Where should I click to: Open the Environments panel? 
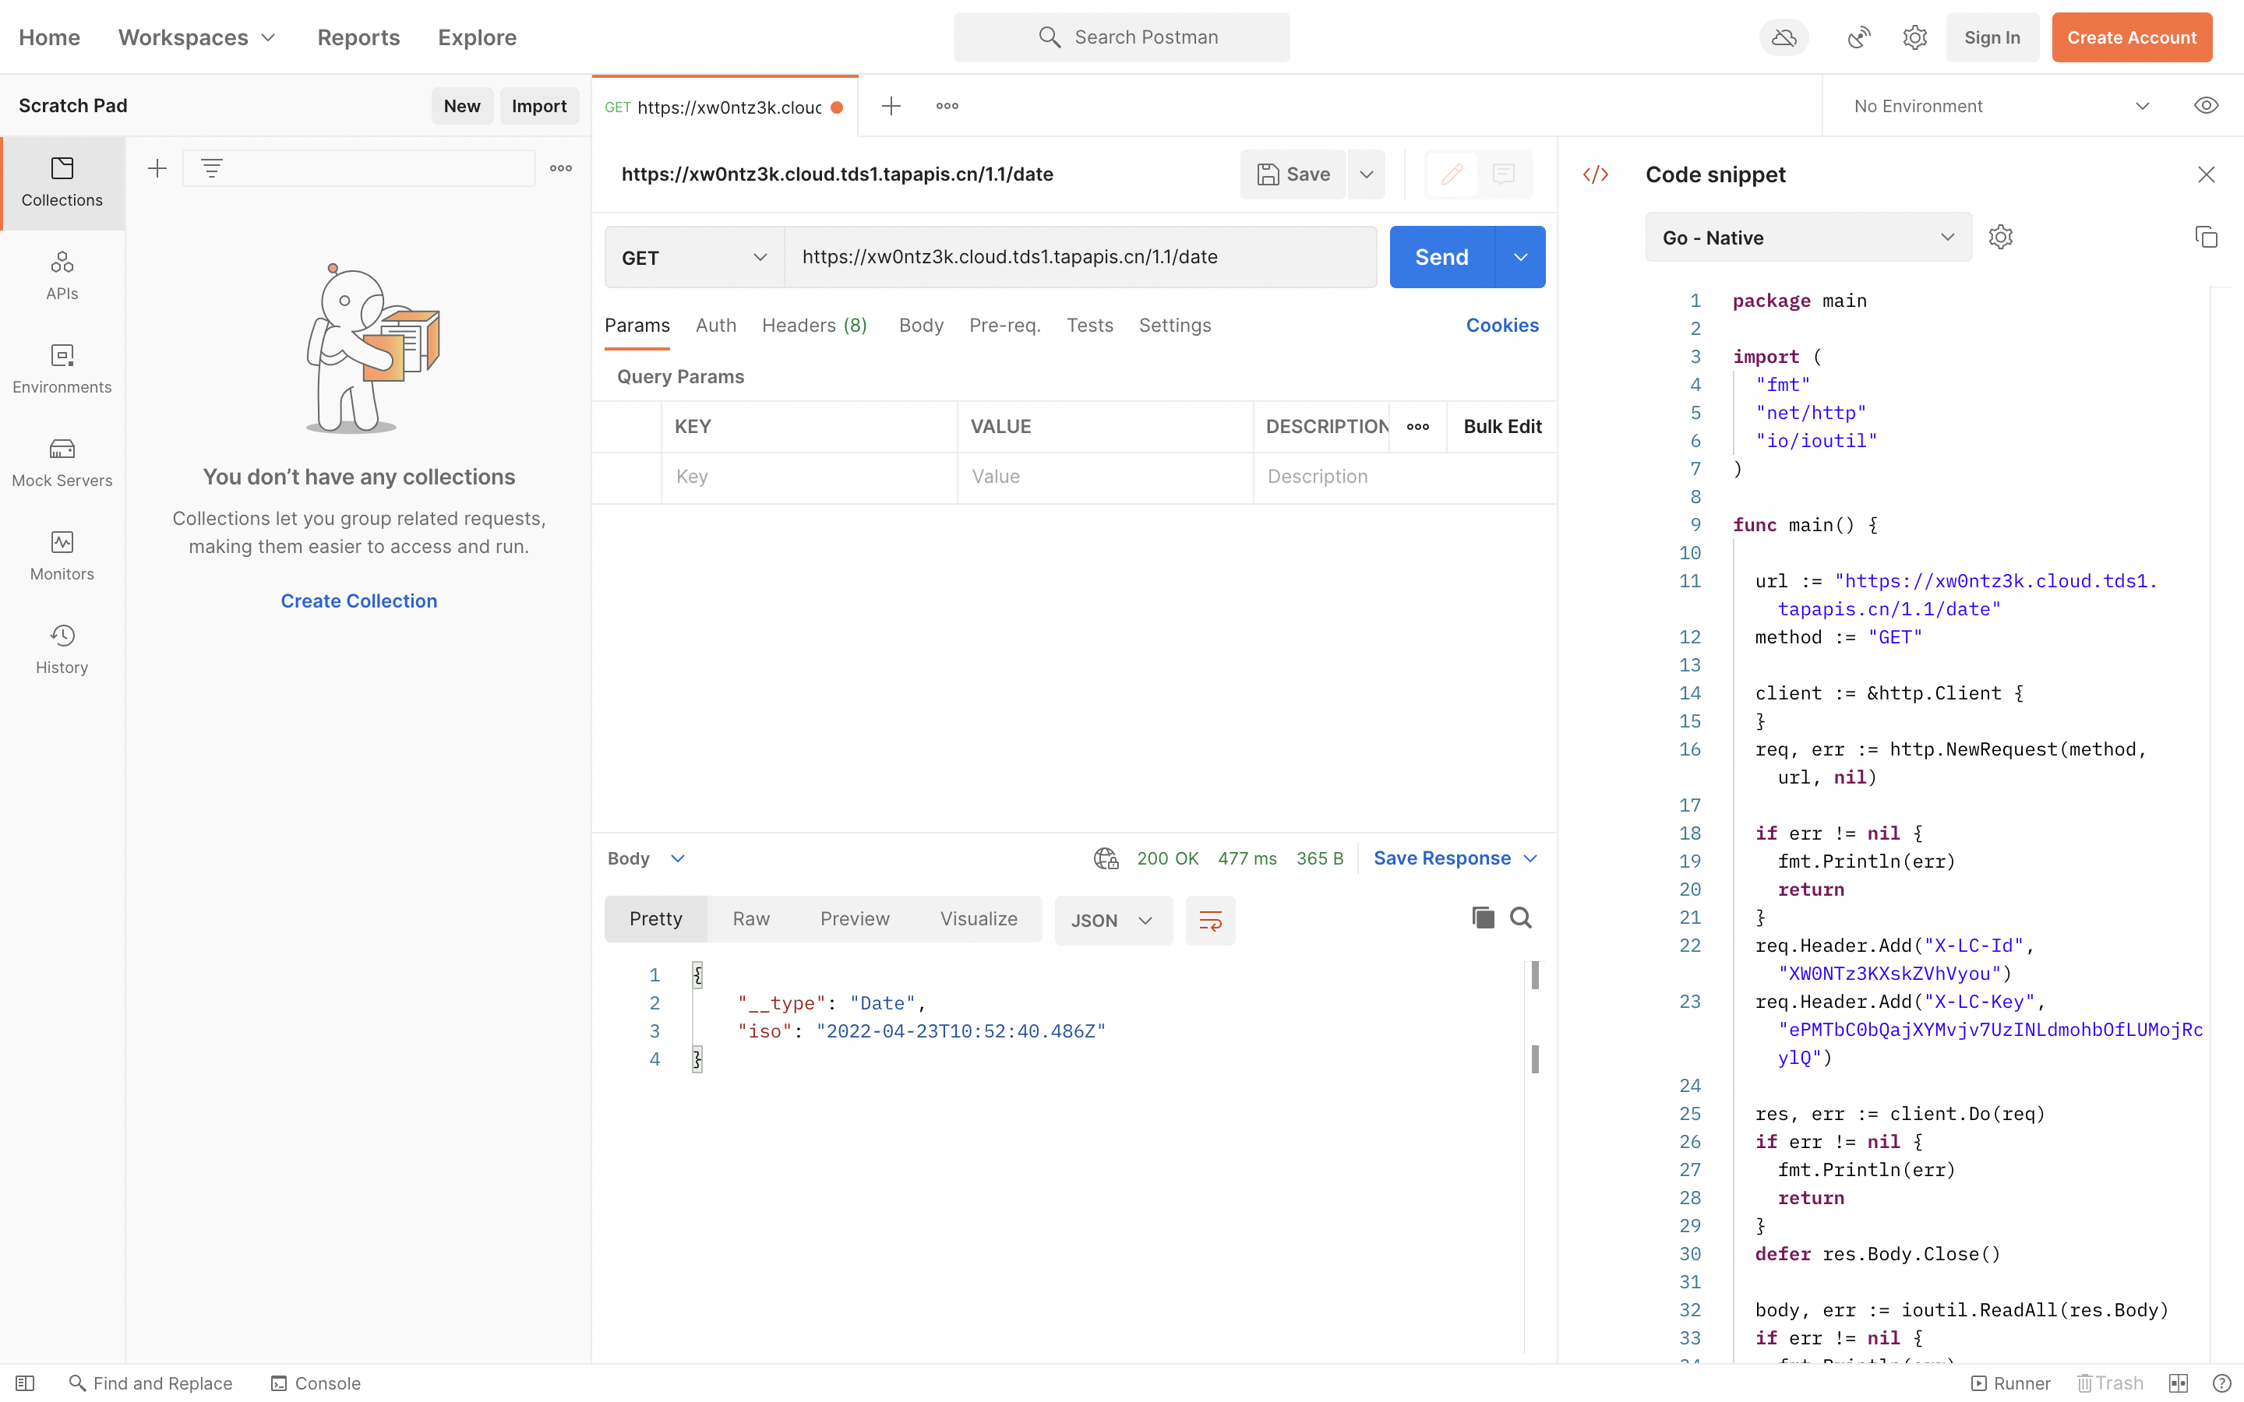[x=62, y=368]
